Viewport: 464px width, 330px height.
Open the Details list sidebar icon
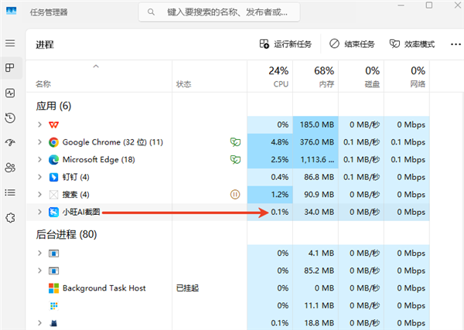[x=10, y=192]
